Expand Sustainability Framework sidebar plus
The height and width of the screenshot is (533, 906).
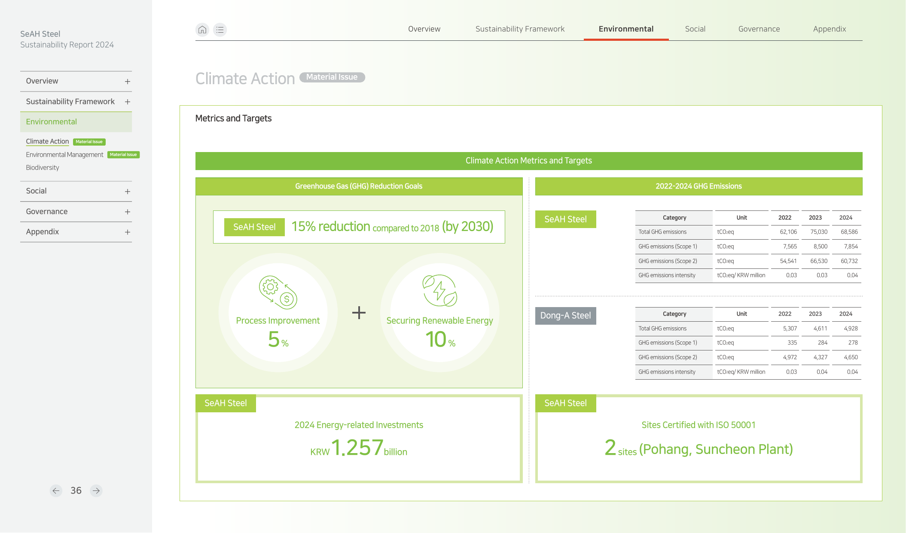point(128,102)
